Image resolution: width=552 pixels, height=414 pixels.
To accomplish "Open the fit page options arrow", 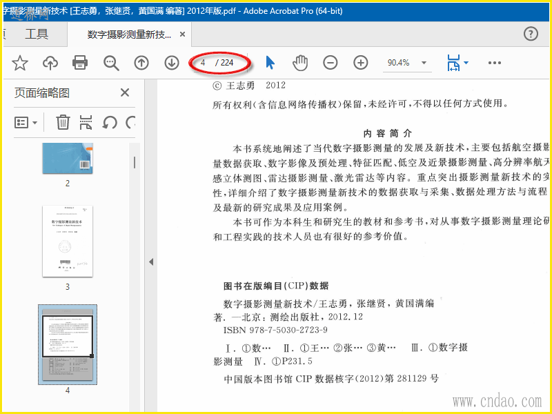I will pyautogui.click(x=466, y=63).
